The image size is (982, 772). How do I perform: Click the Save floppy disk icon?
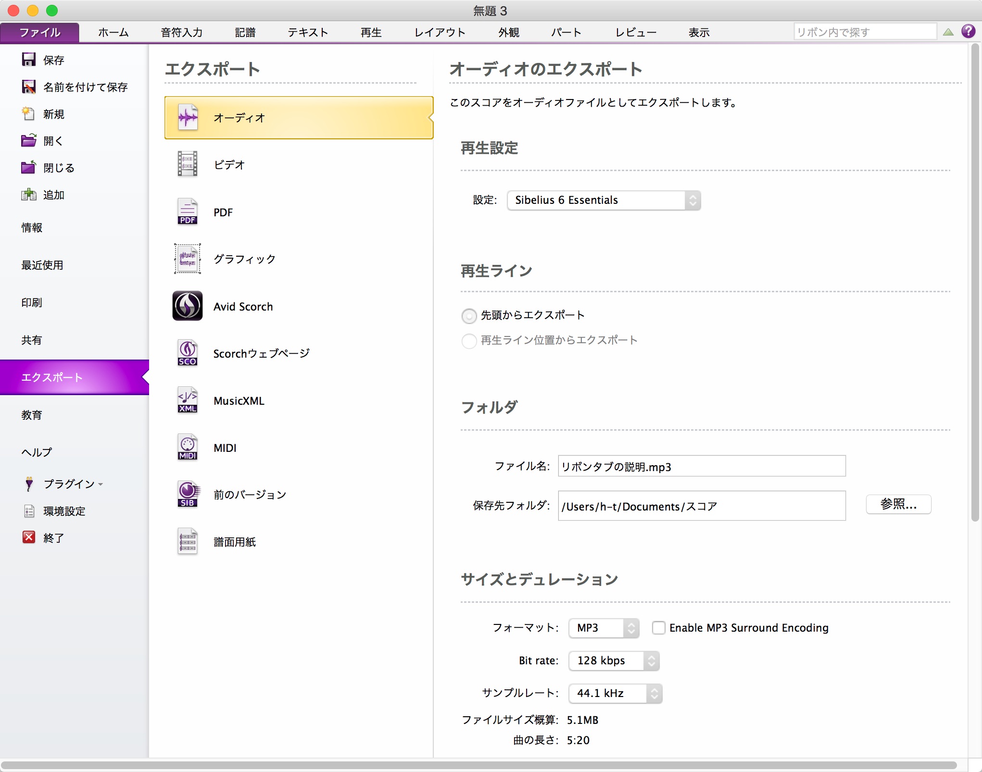[x=29, y=60]
